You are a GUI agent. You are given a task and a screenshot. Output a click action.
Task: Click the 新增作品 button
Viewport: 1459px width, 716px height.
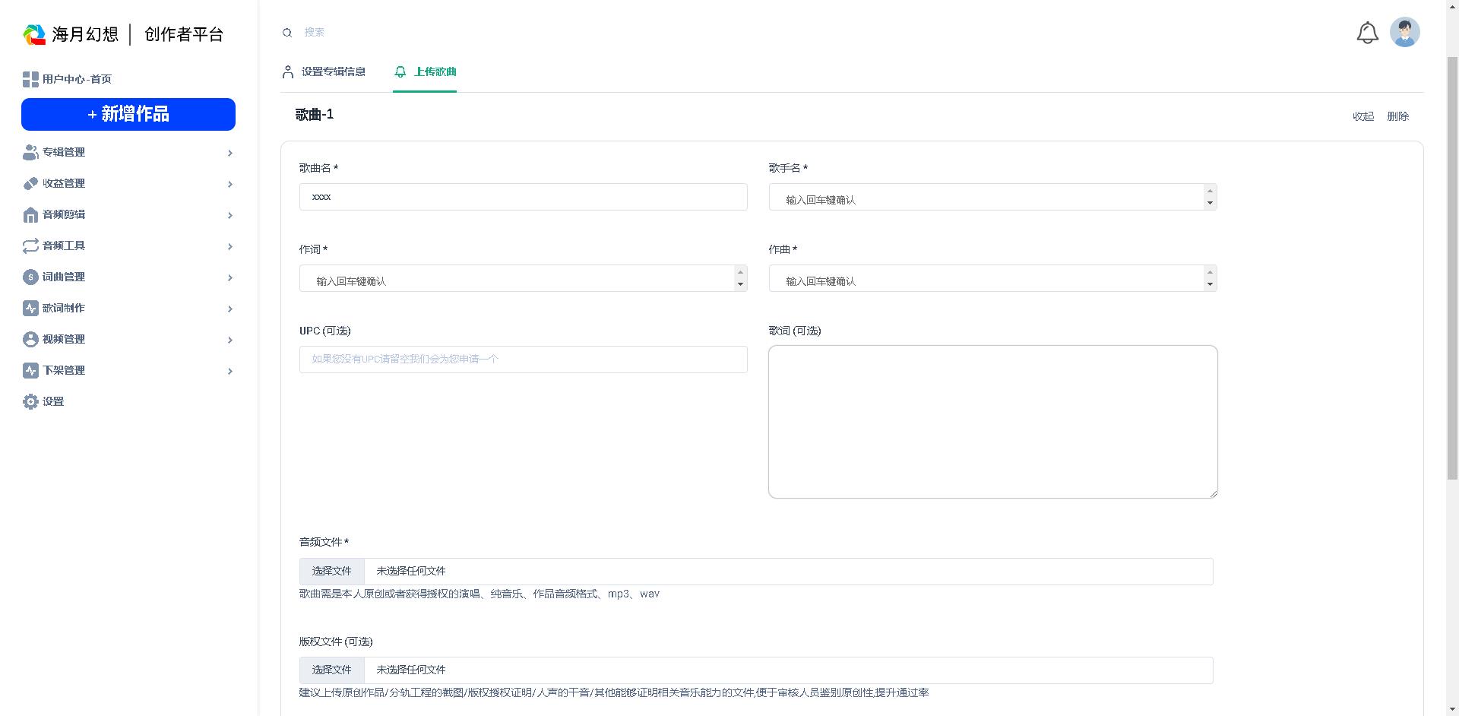128,114
